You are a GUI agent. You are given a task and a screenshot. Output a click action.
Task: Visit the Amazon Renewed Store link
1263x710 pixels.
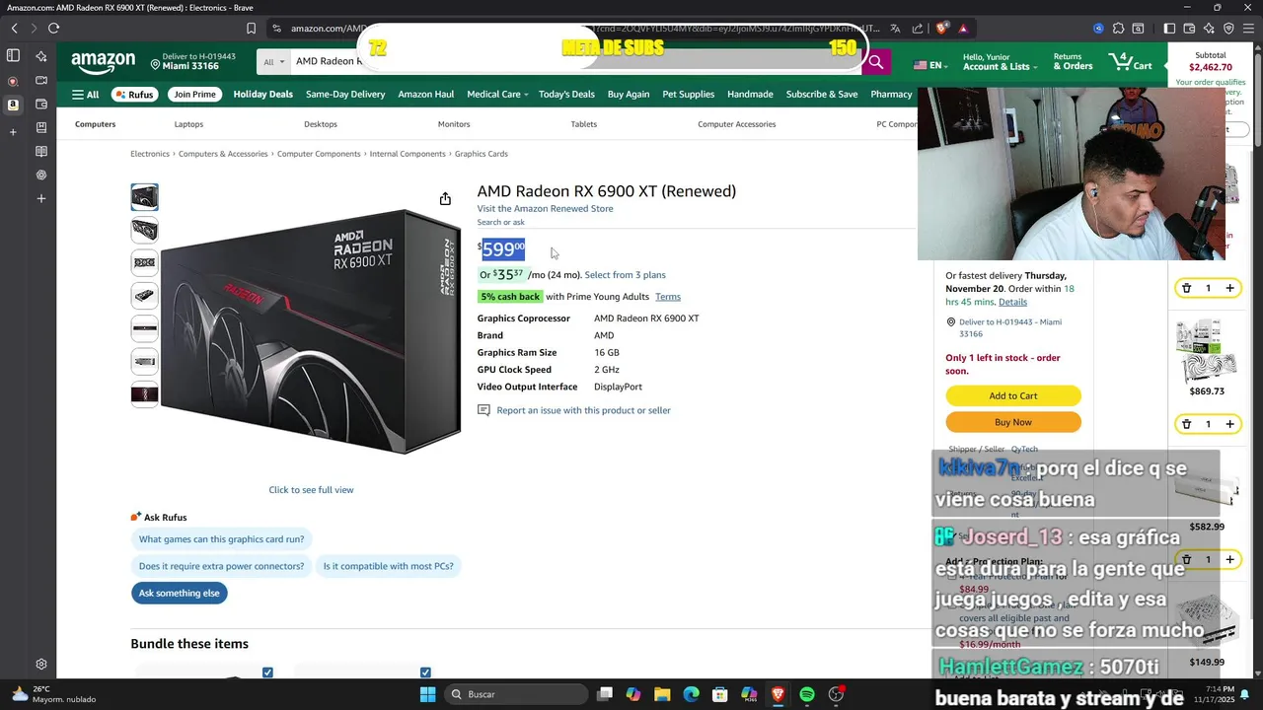545,209
